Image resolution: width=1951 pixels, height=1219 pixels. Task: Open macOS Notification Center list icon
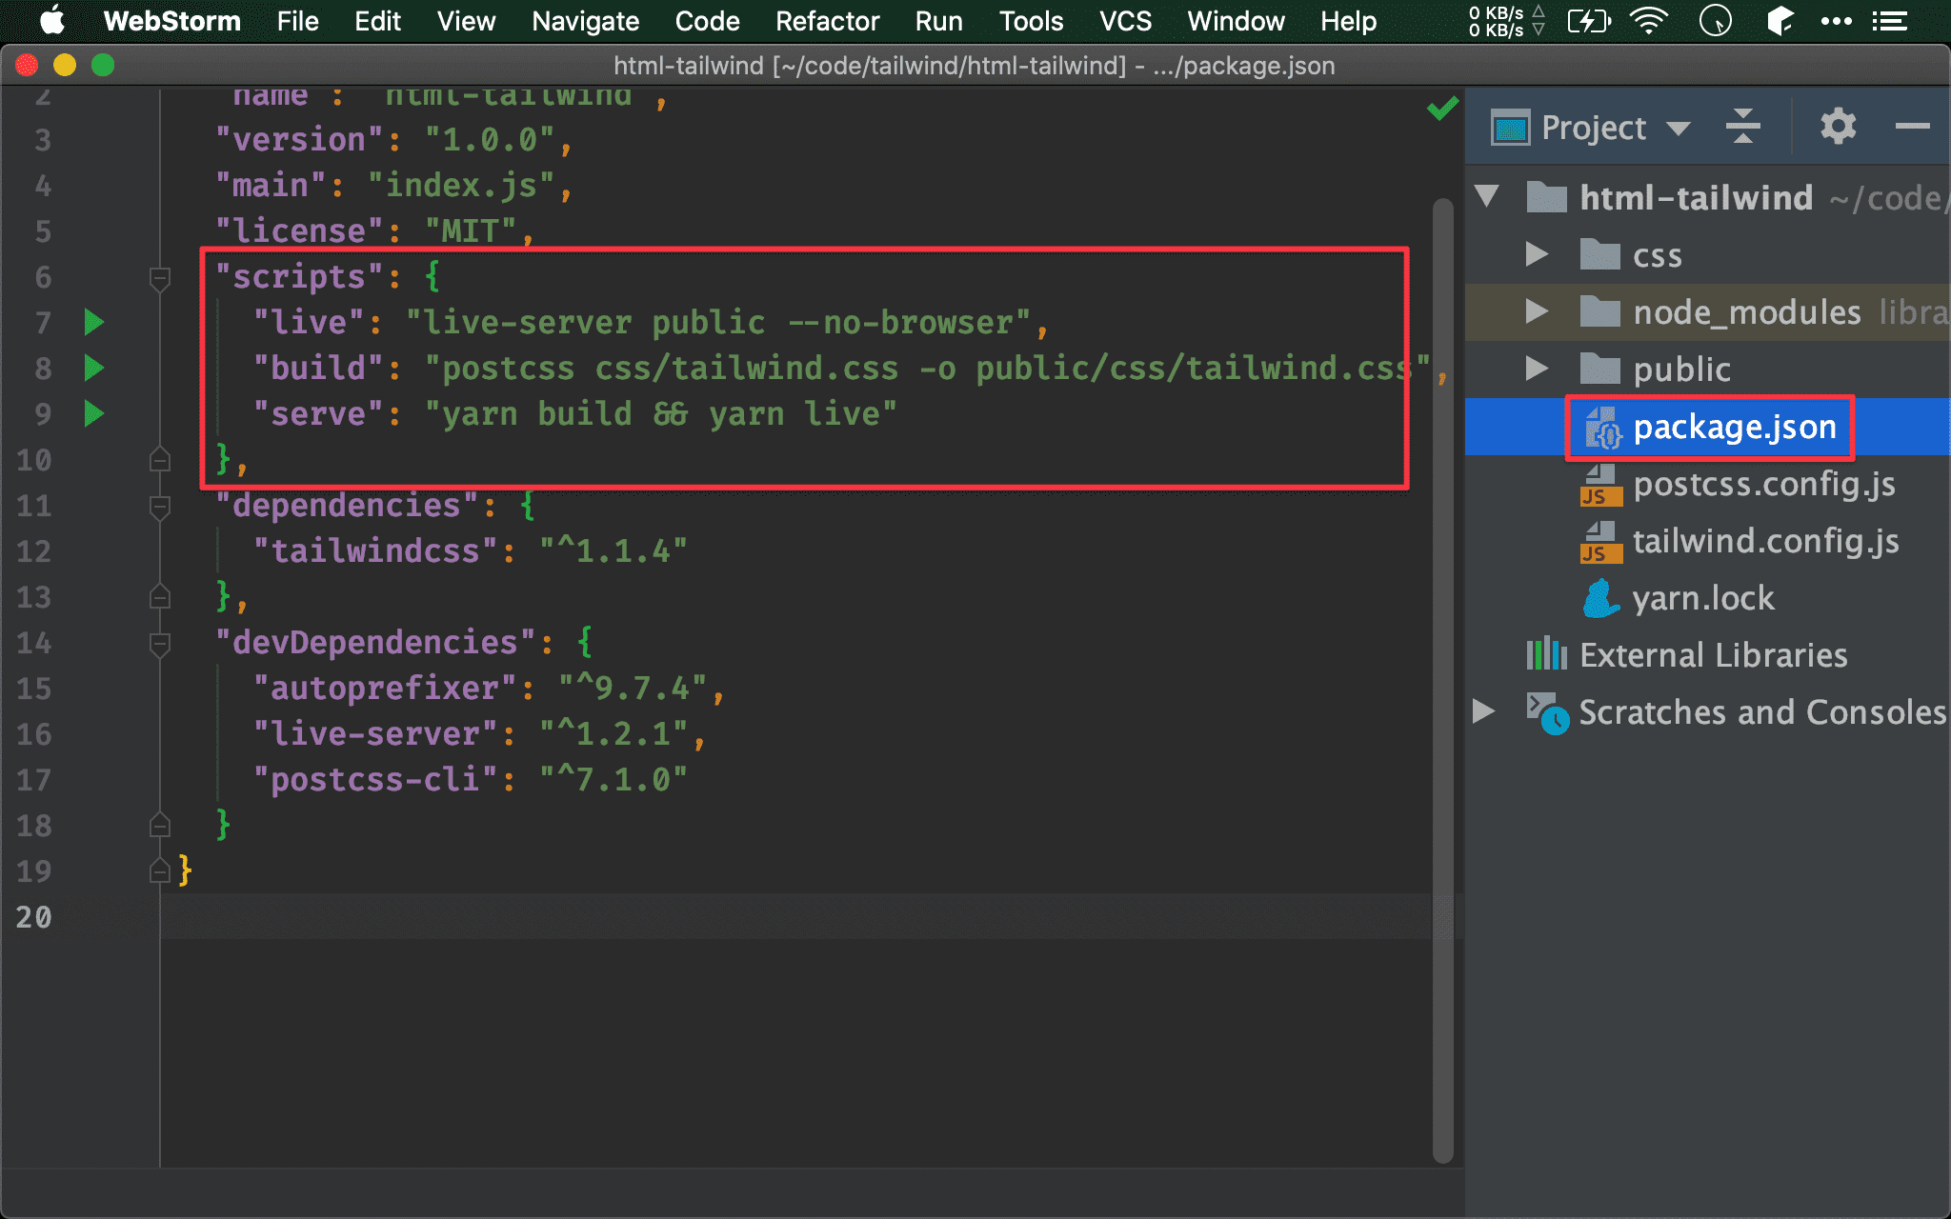1890,21
